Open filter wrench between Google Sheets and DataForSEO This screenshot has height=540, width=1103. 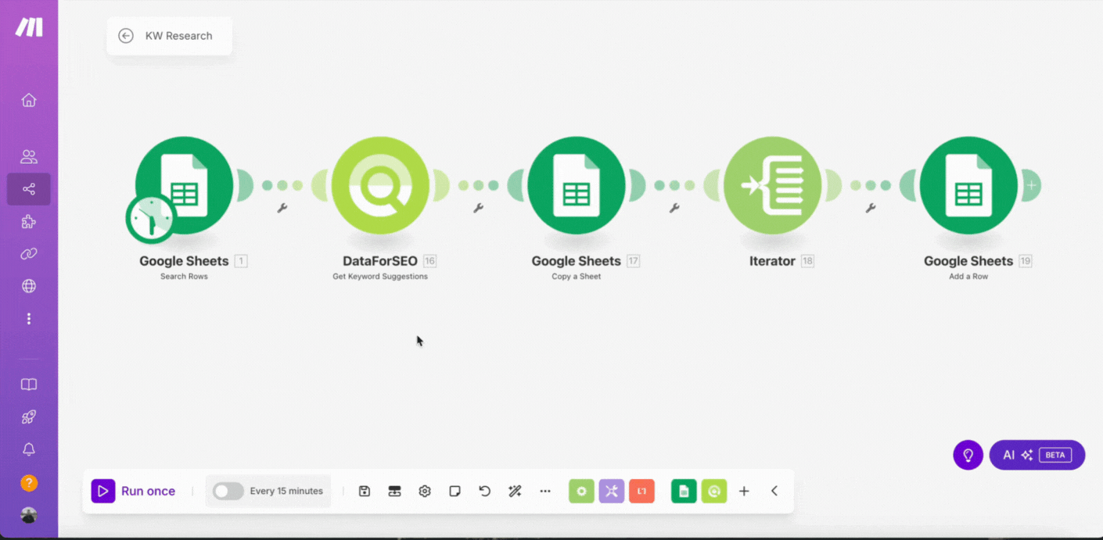coord(282,209)
